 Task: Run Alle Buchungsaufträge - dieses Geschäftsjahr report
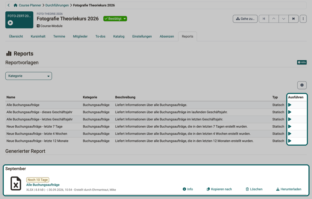point(290,112)
